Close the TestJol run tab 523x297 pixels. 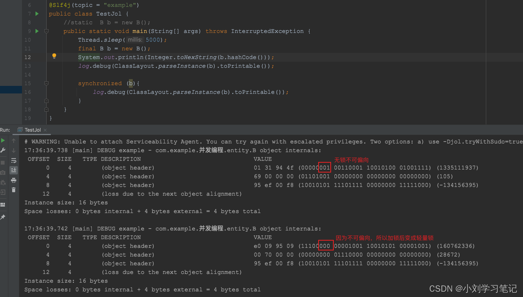[45, 130]
